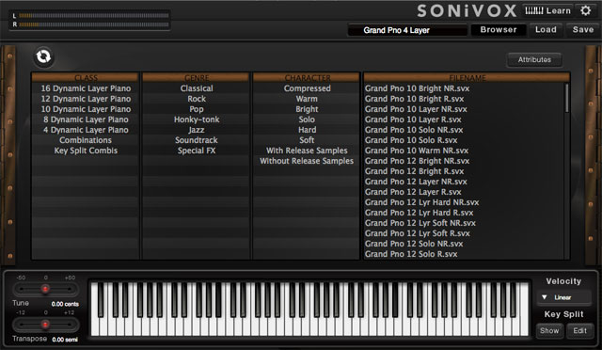
Task: Click the Load button
Action: [x=546, y=29]
